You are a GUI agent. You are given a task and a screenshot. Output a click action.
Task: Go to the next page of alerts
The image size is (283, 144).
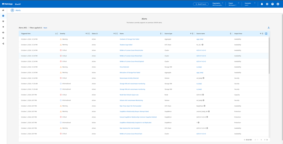coord(265,140)
